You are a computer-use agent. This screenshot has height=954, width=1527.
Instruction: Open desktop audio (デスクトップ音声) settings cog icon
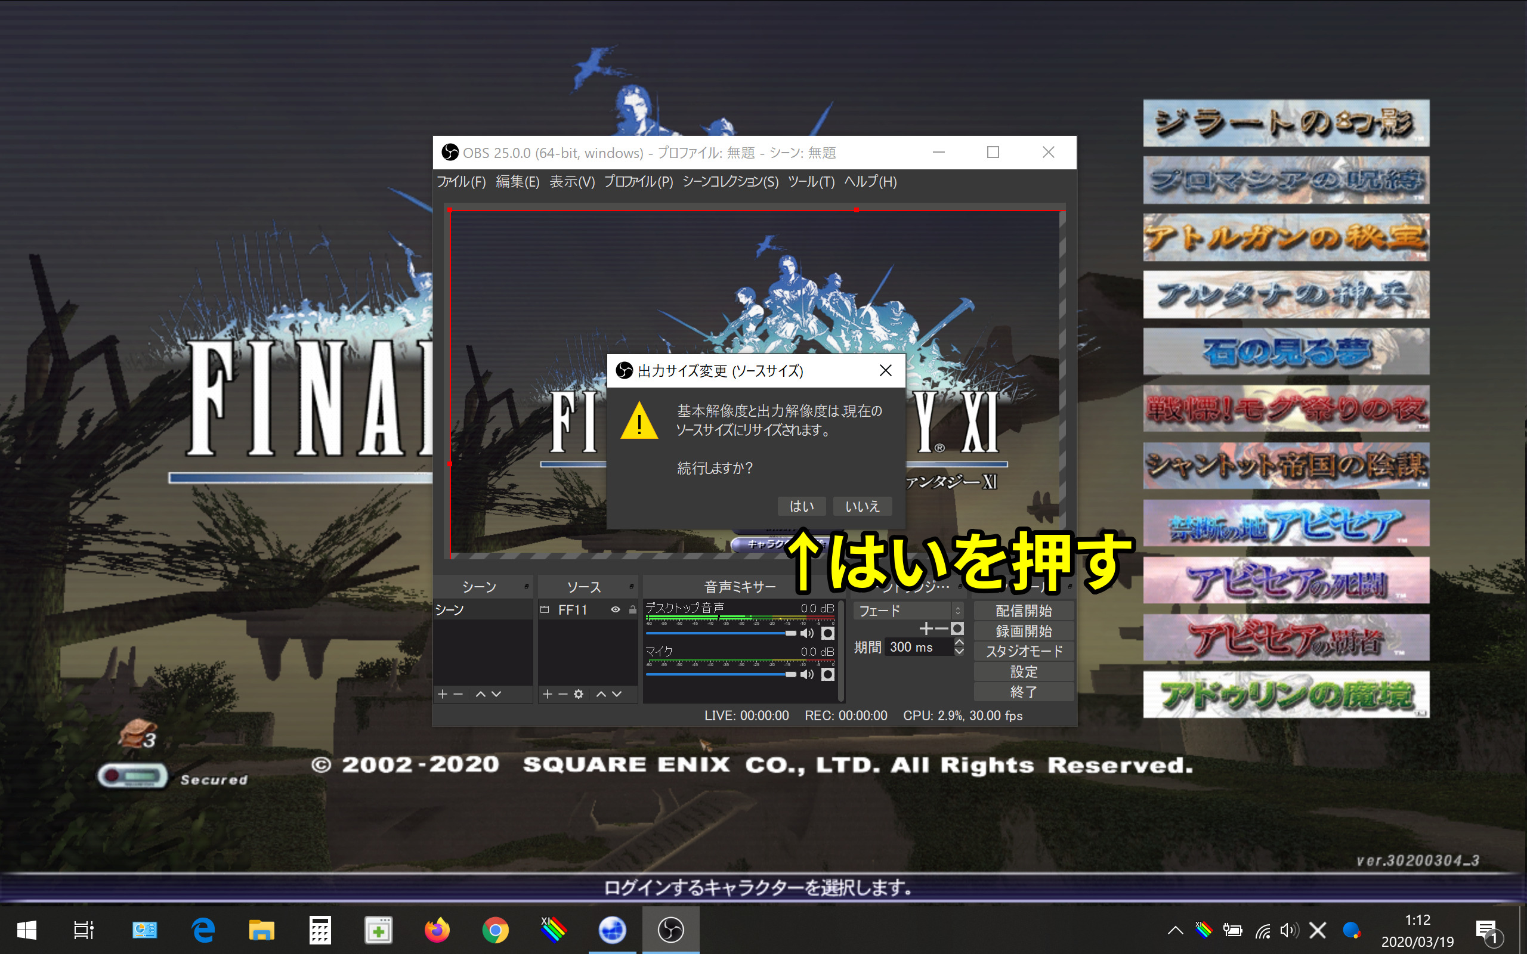pyautogui.click(x=828, y=633)
